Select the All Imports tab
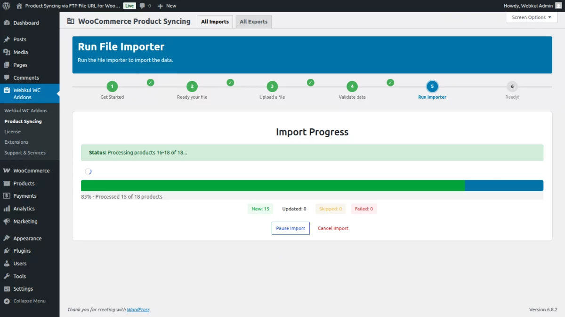 tap(215, 21)
